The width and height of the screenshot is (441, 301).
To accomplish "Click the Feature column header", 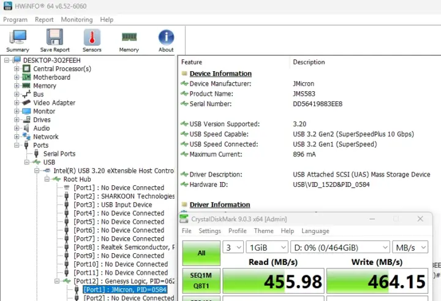I will pos(192,62).
